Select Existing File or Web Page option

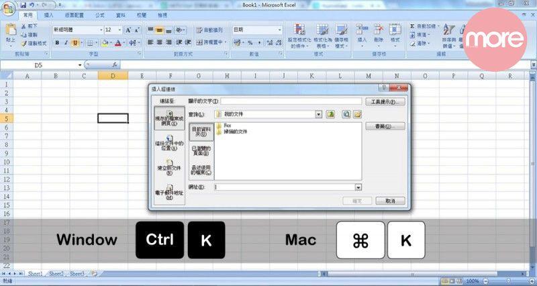[169, 118]
